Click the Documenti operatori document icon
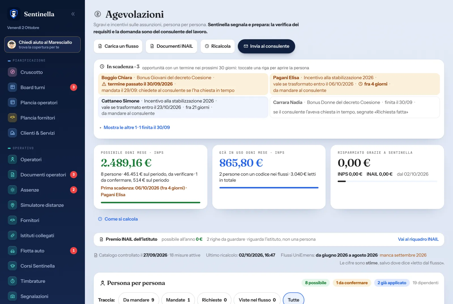The height and width of the screenshot is (304, 453). click(12, 175)
